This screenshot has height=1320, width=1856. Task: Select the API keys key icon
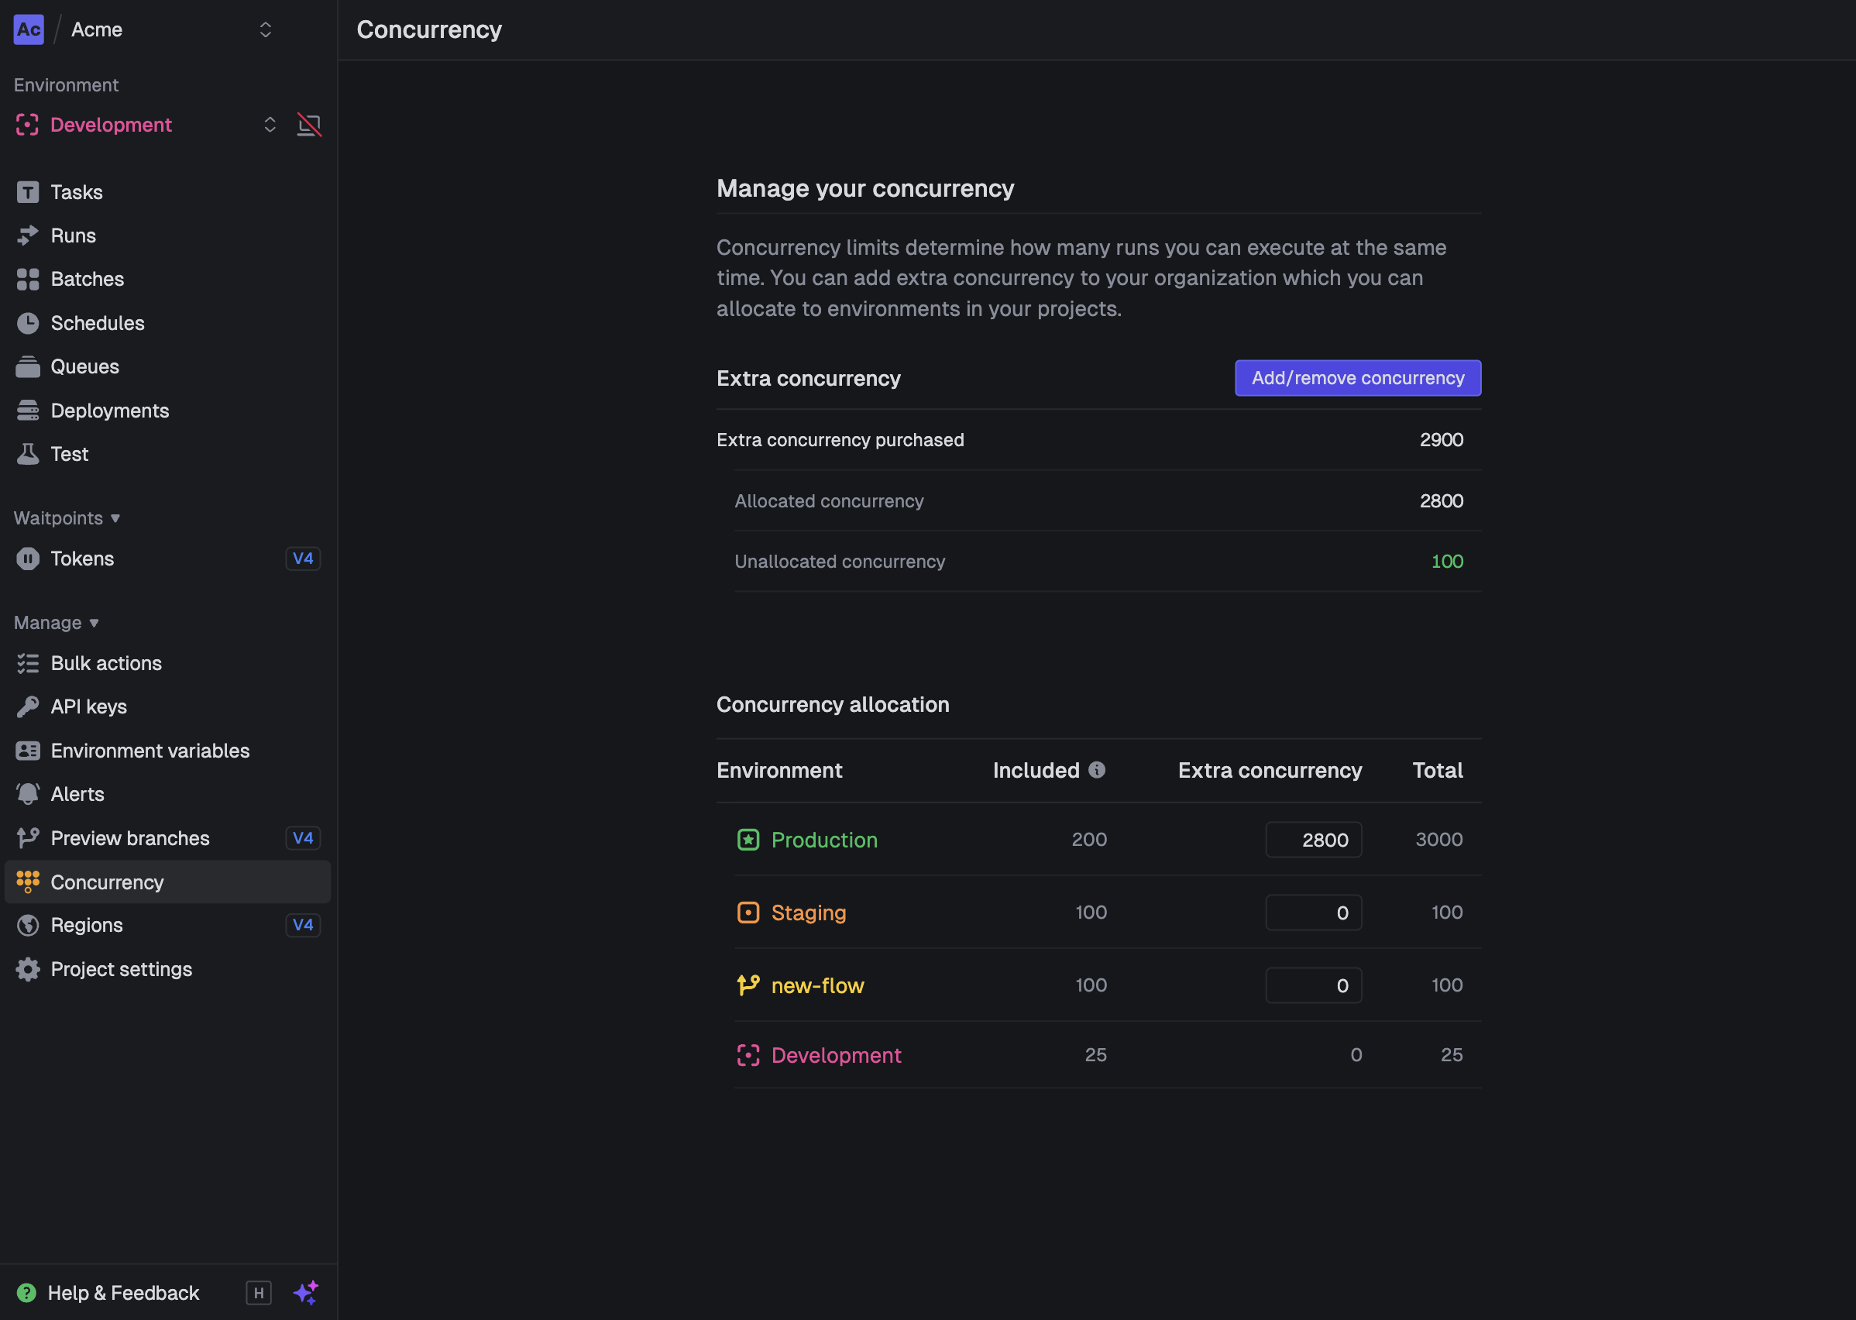coord(28,706)
